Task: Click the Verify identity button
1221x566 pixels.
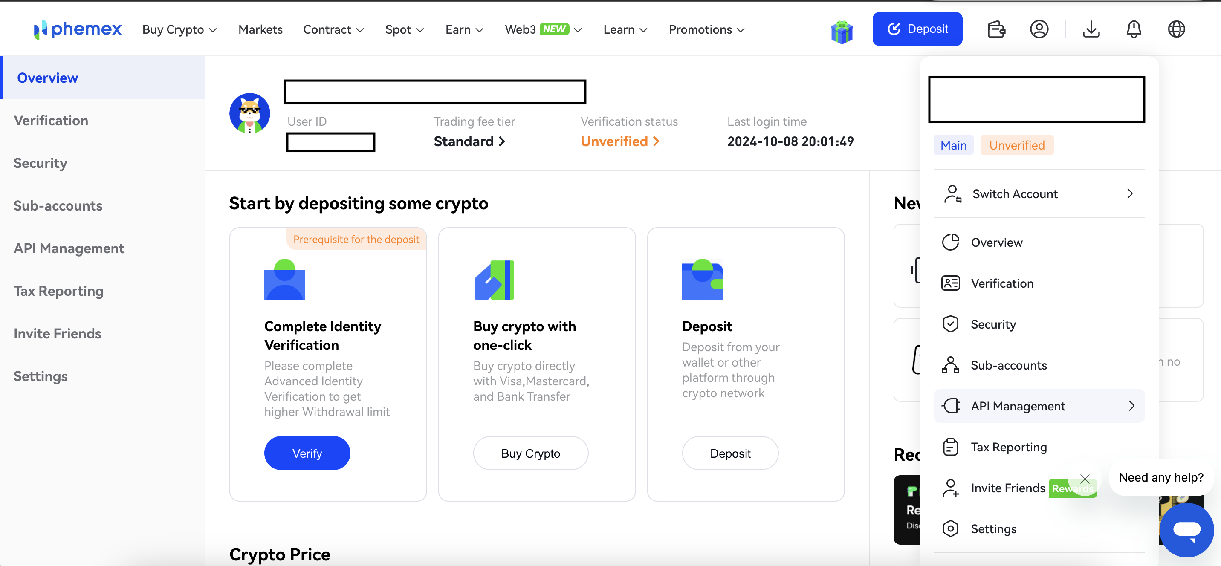Action: pyautogui.click(x=307, y=453)
